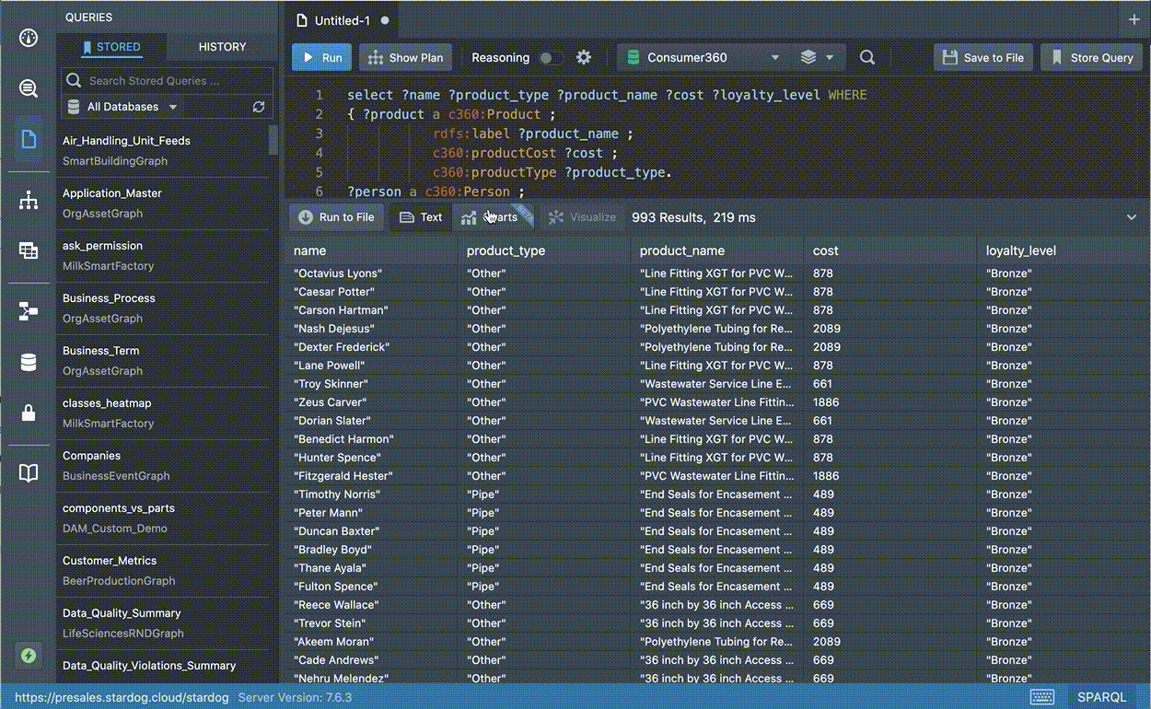1151x709 pixels.
Task: Click the Show Plan button
Action: [x=405, y=57]
